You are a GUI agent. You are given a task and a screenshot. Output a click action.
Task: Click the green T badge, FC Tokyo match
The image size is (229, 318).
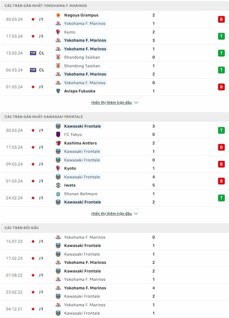click(x=221, y=130)
